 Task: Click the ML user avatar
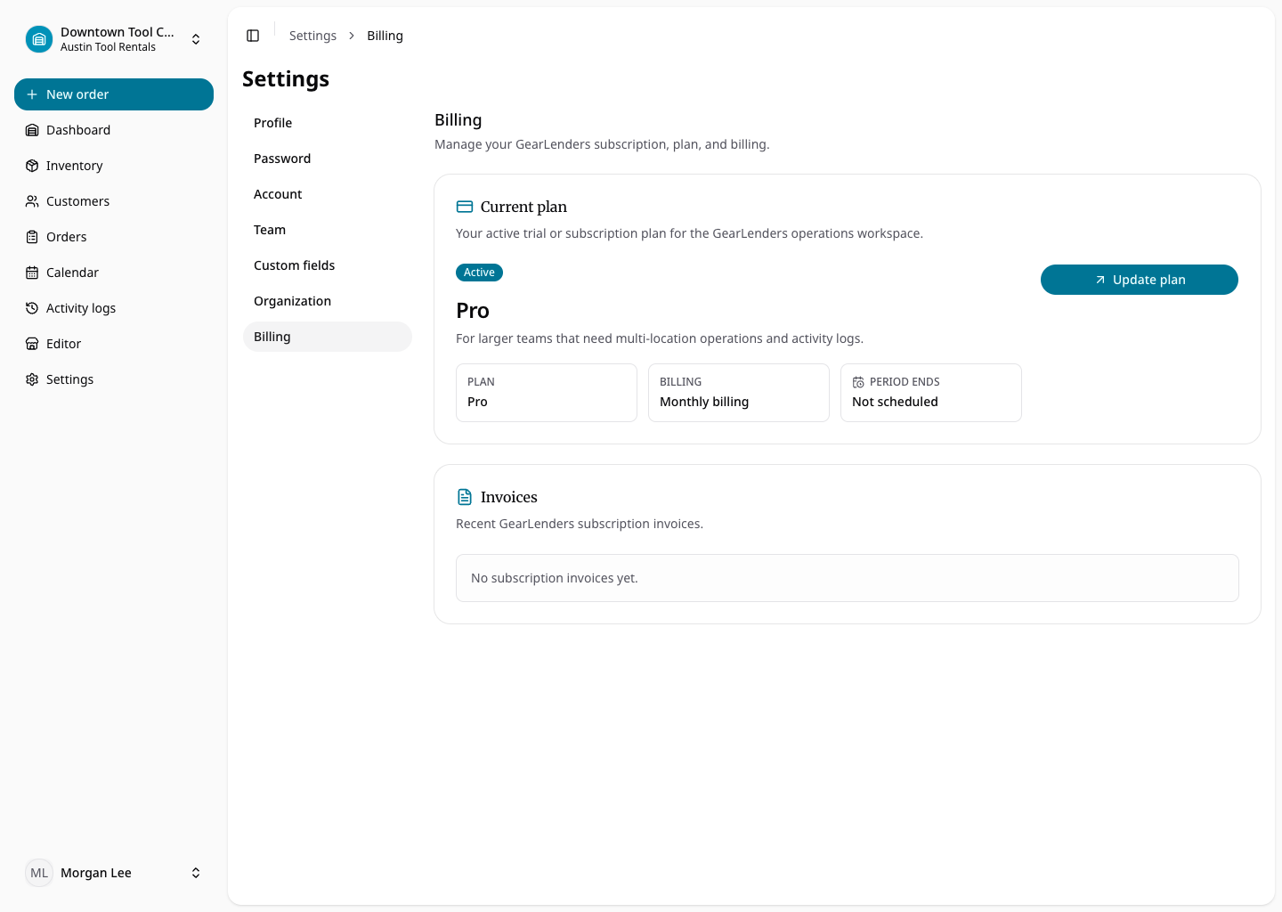(x=39, y=873)
